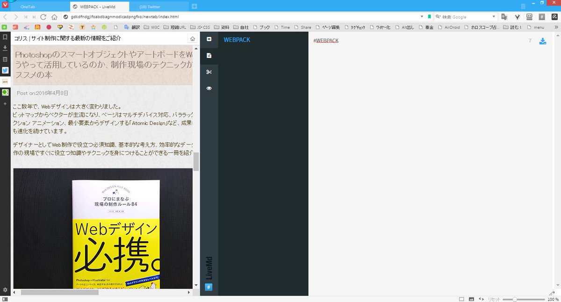The height and width of the screenshot is (302, 561).
Task: Open the 読む！ bookmarks folder
Action: coord(512,27)
